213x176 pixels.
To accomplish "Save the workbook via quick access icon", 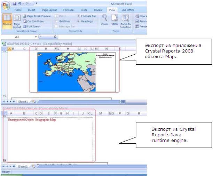I will coord(15,4).
